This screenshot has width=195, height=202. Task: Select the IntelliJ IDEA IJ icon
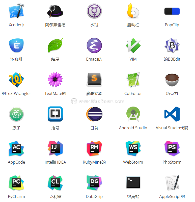[55, 148]
